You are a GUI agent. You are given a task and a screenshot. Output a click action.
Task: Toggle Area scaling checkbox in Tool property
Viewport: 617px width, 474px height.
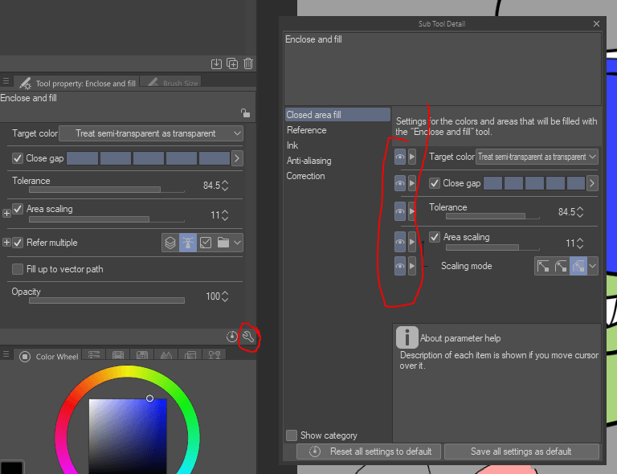18,209
